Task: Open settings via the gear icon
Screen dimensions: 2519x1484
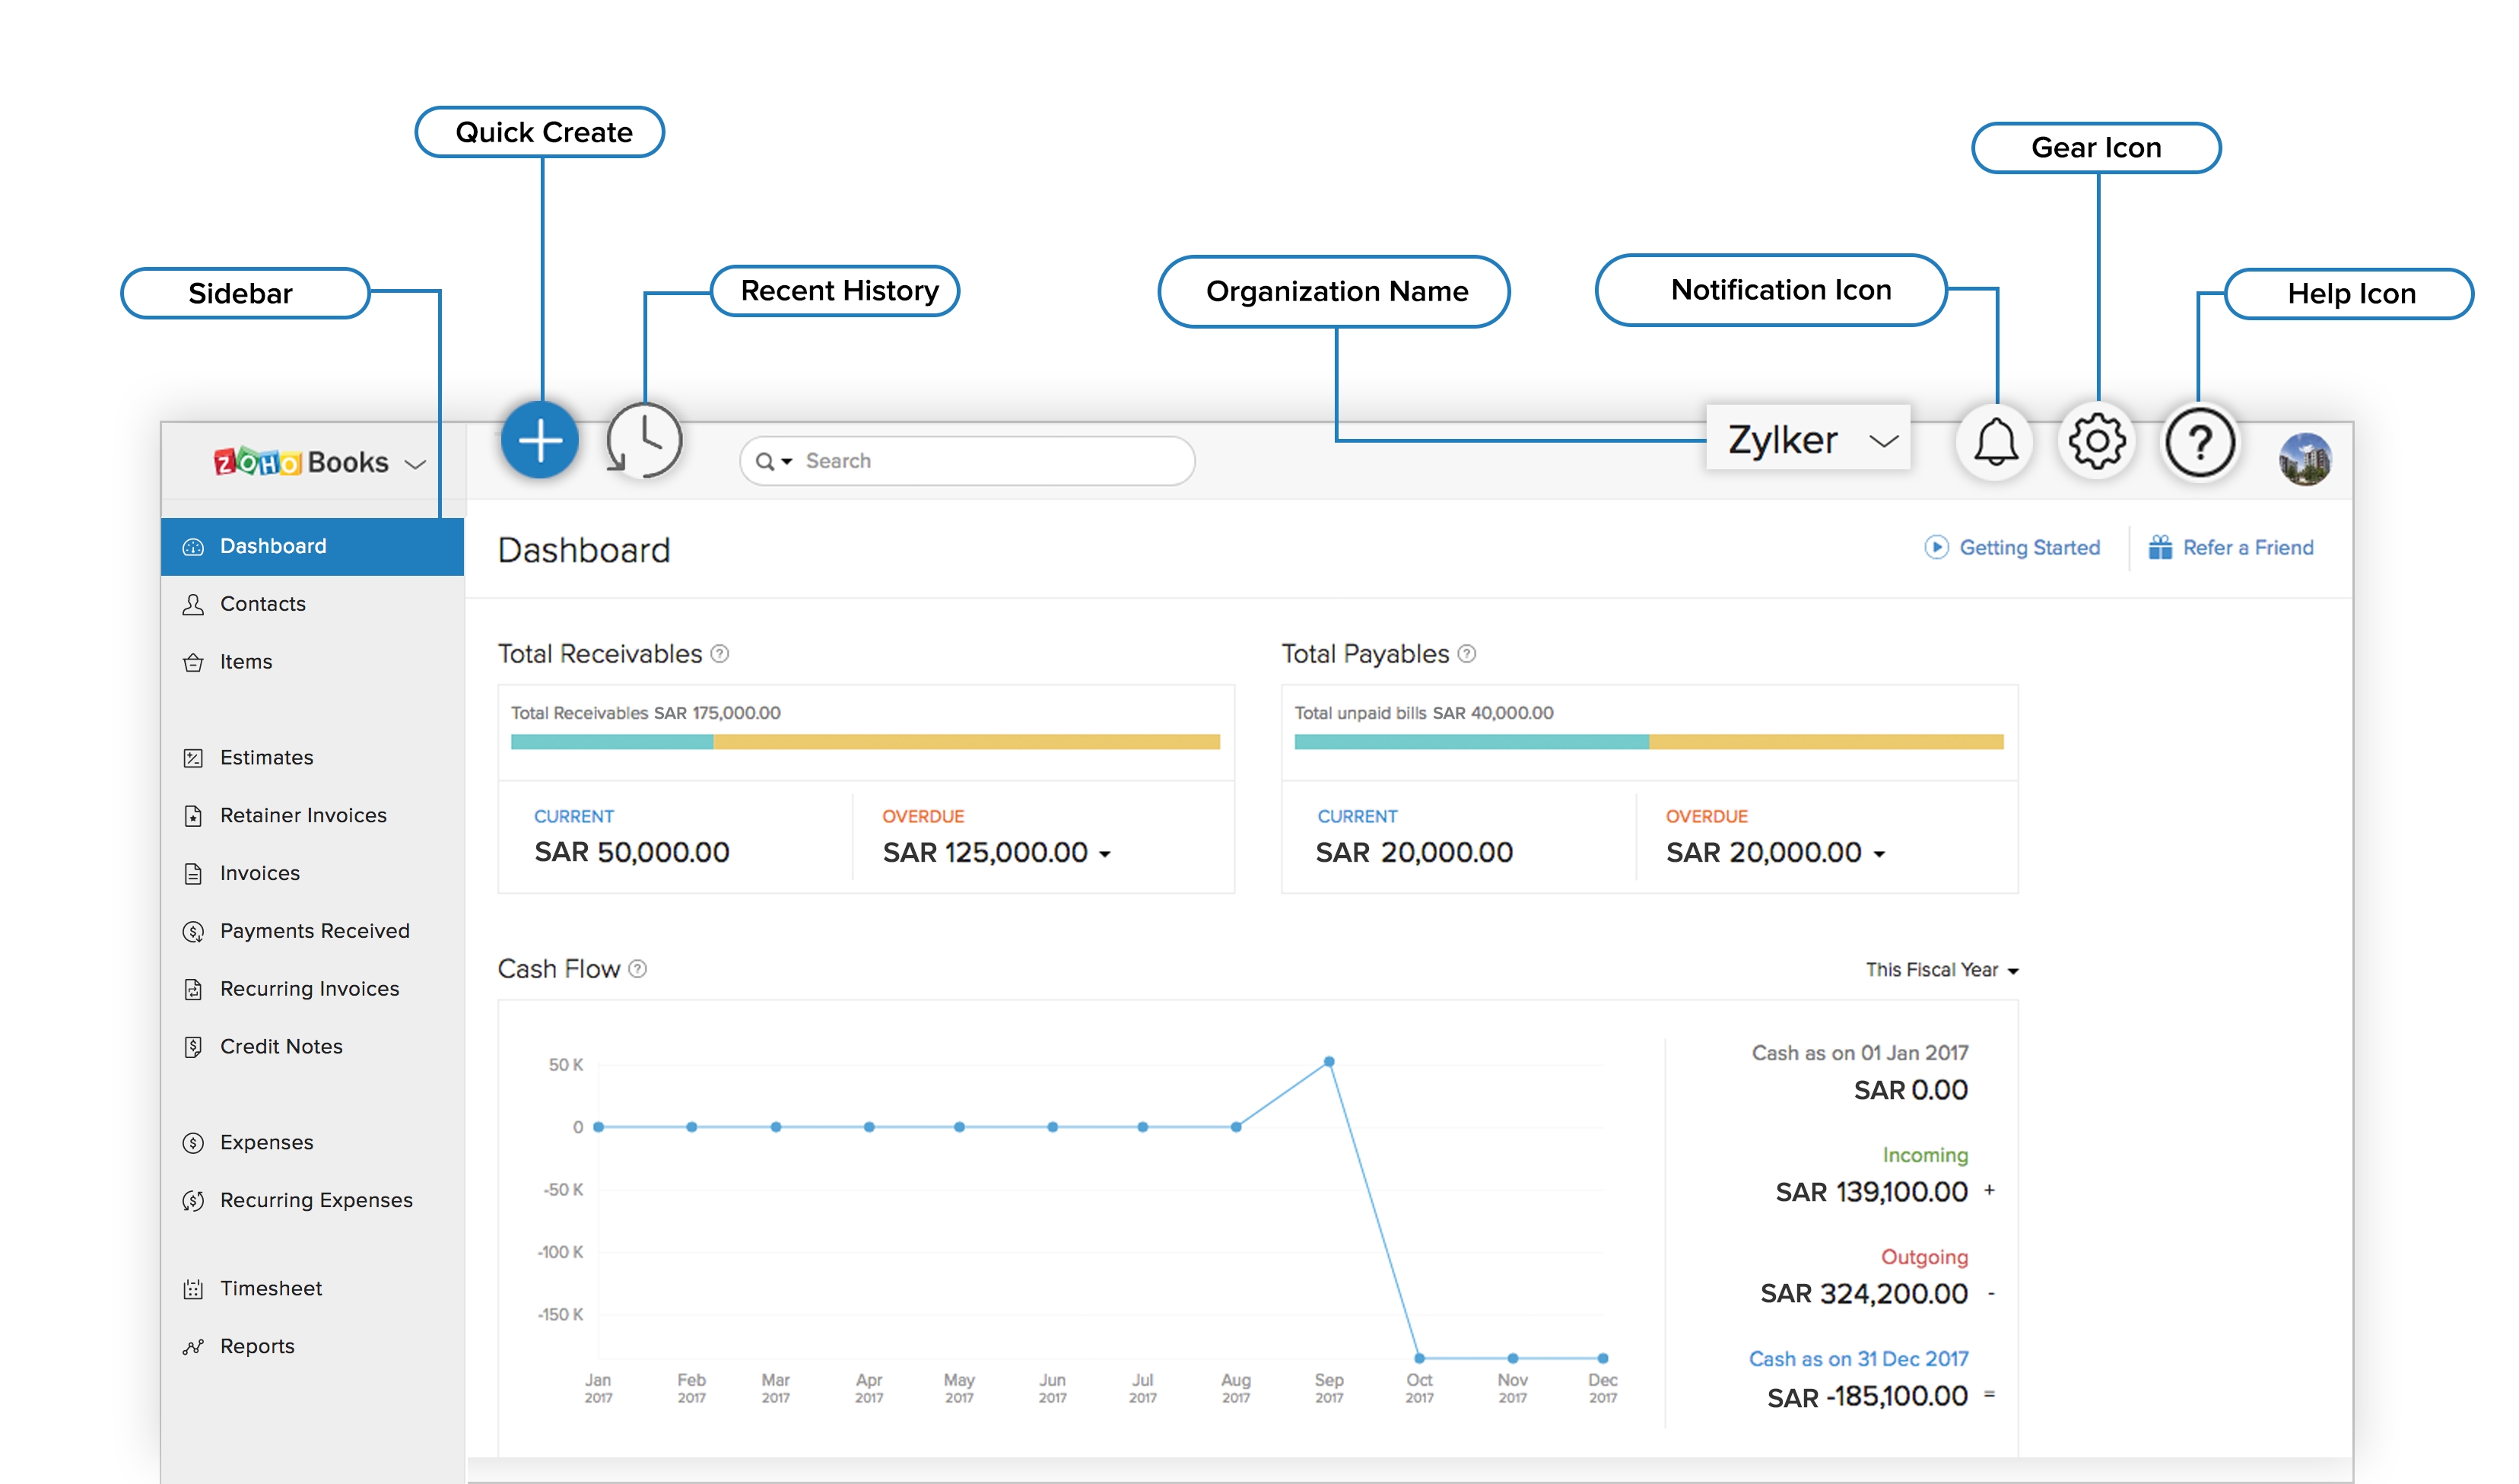Action: coord(2096,441)
